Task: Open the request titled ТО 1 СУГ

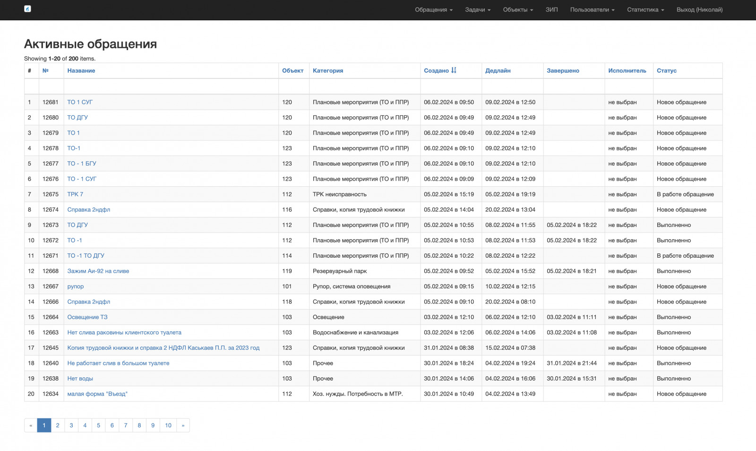Action: (x=80, y=102)
